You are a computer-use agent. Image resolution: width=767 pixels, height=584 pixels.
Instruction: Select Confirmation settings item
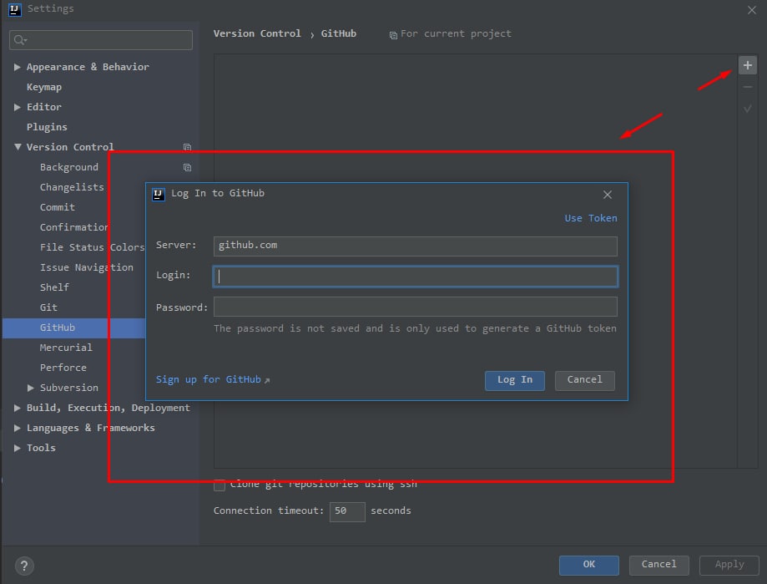[x=74, y=227]
